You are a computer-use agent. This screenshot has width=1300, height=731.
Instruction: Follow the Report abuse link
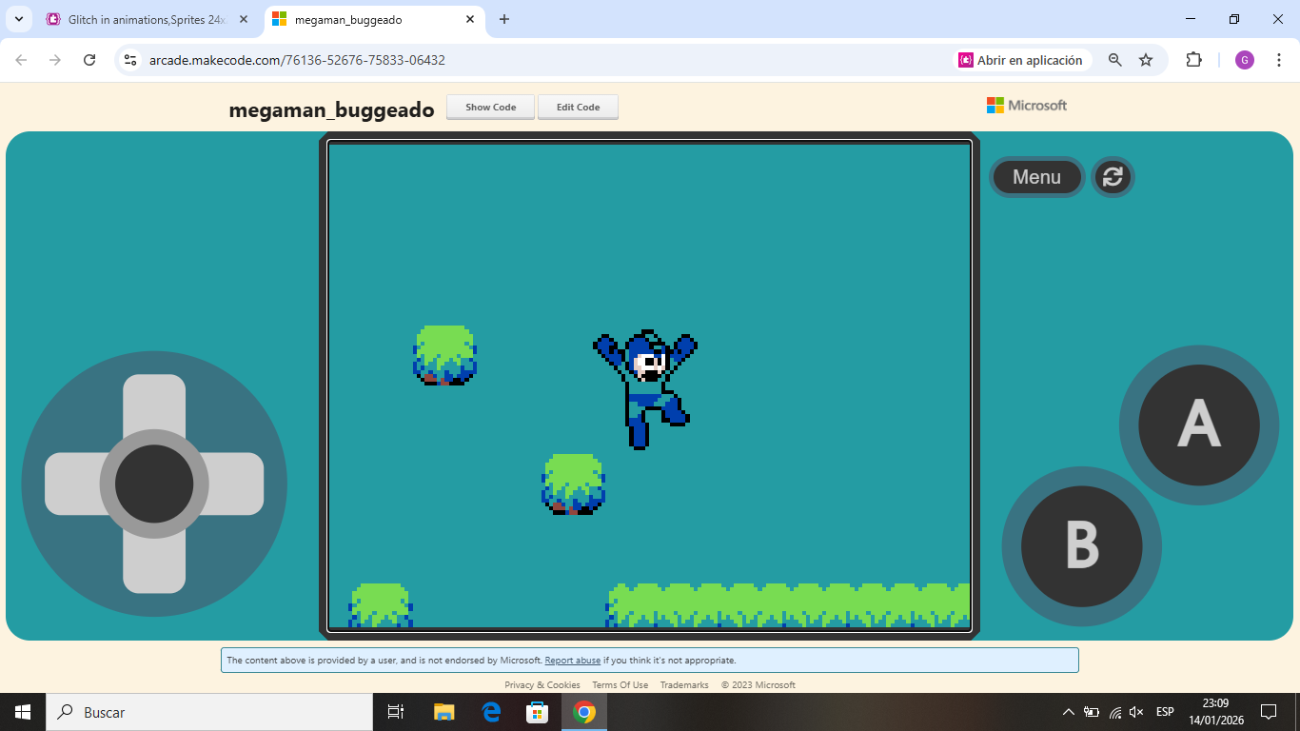573,661
